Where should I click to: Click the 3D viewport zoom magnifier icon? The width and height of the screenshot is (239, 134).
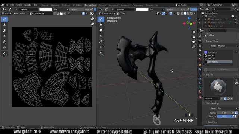pos(193,32)
